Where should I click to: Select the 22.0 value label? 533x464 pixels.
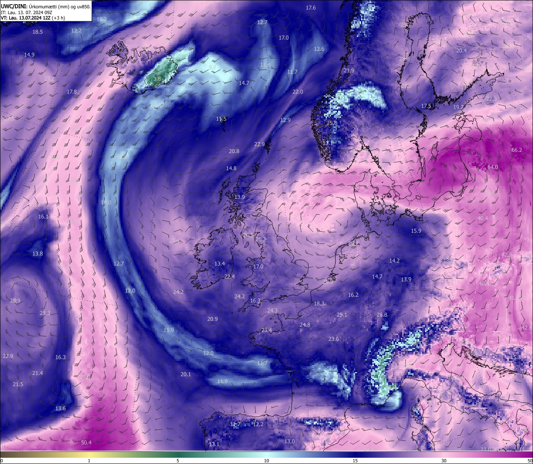click(x=298, y=92)
